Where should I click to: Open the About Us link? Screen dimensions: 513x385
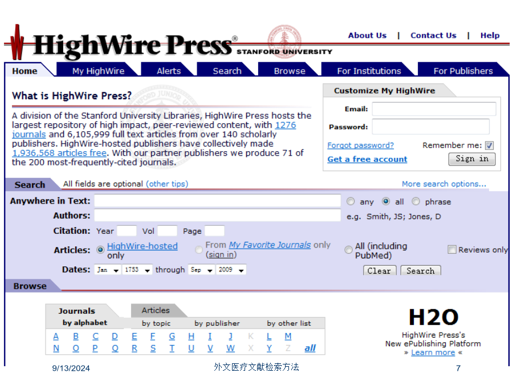(367, 35)
